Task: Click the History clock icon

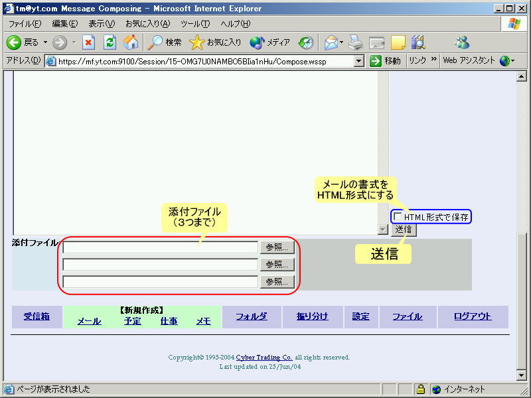Action: pos(305,42)
